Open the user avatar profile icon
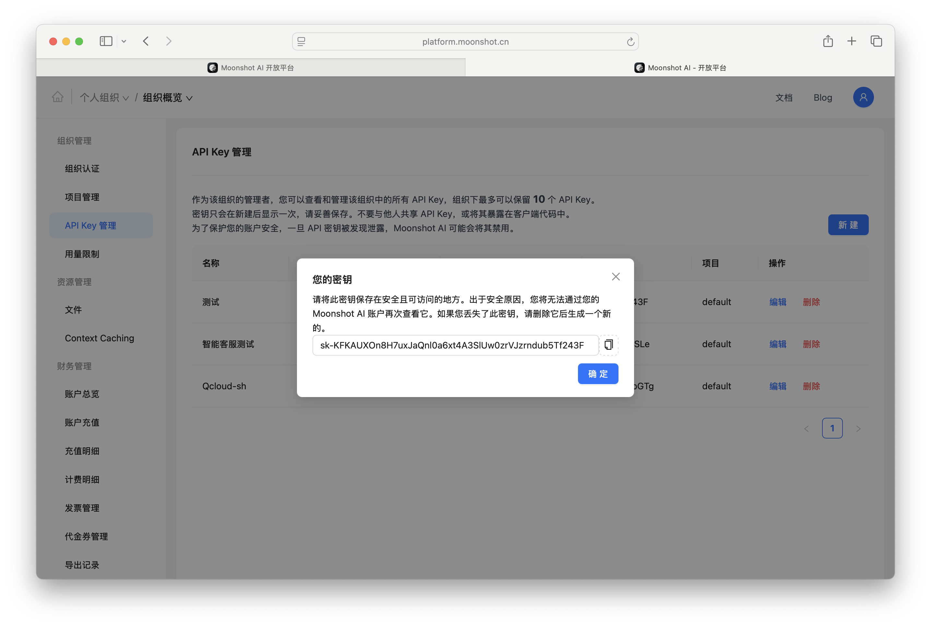This screenshot has width=931, height=627. click(x=863, y=97)
